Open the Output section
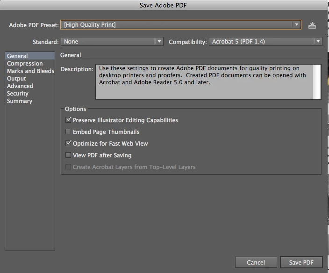329x273 pixels. [30, 79]
